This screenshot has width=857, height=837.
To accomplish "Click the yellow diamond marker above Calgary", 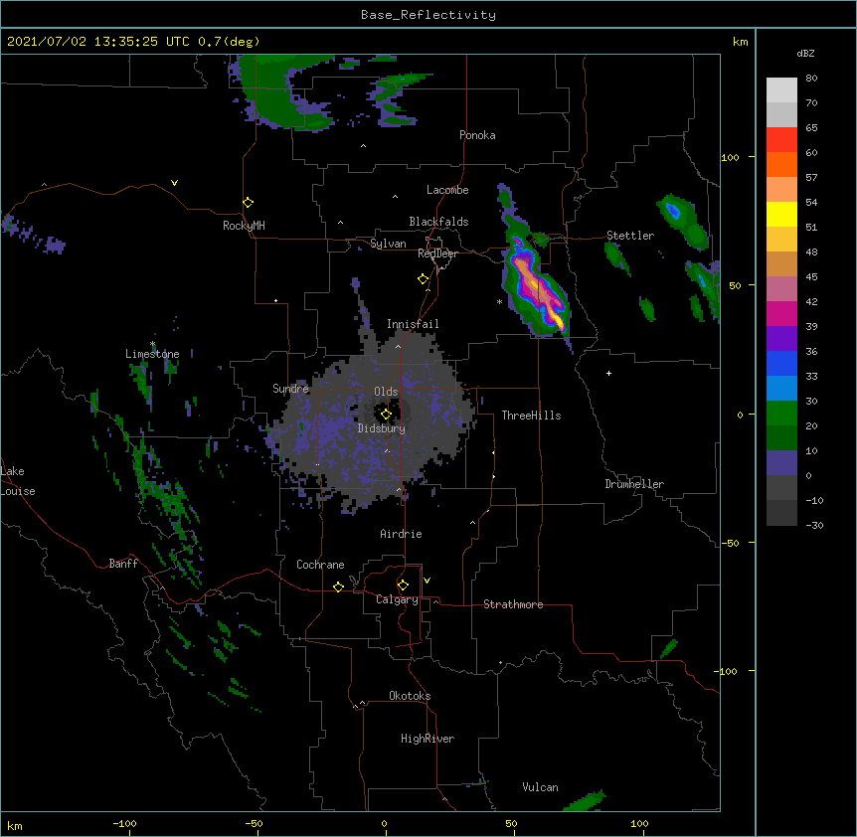I will [403, 586].
